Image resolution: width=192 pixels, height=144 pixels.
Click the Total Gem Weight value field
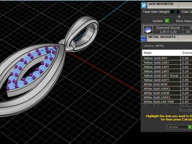pyautogui.click(x=175, y=12)
